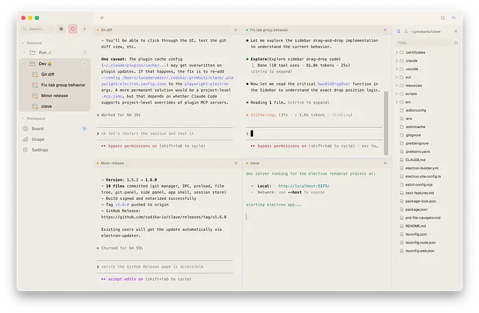Expand the src folder in file tree
The image size is (479, 313).
coord(399,102)
